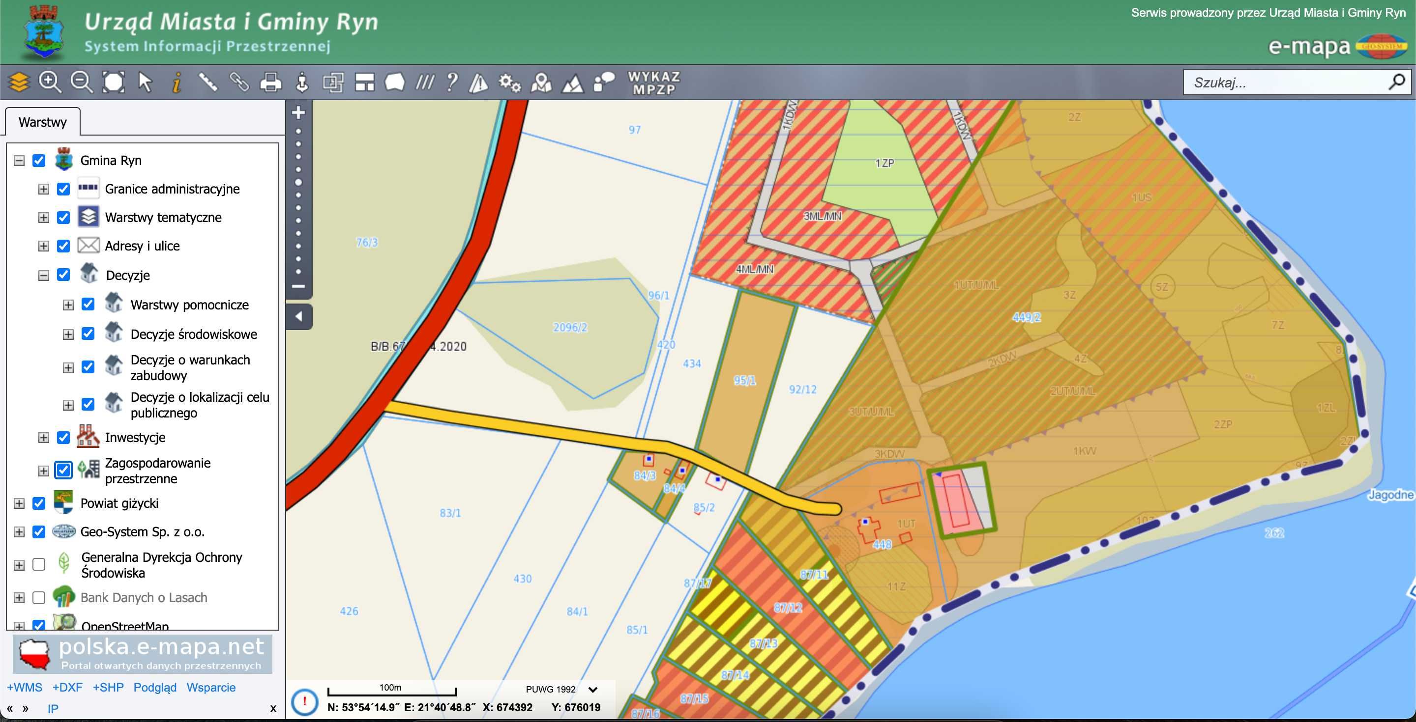Expand Inwestycje tree node
This screenshot has height=722, width=1416.
pos(43,438)
